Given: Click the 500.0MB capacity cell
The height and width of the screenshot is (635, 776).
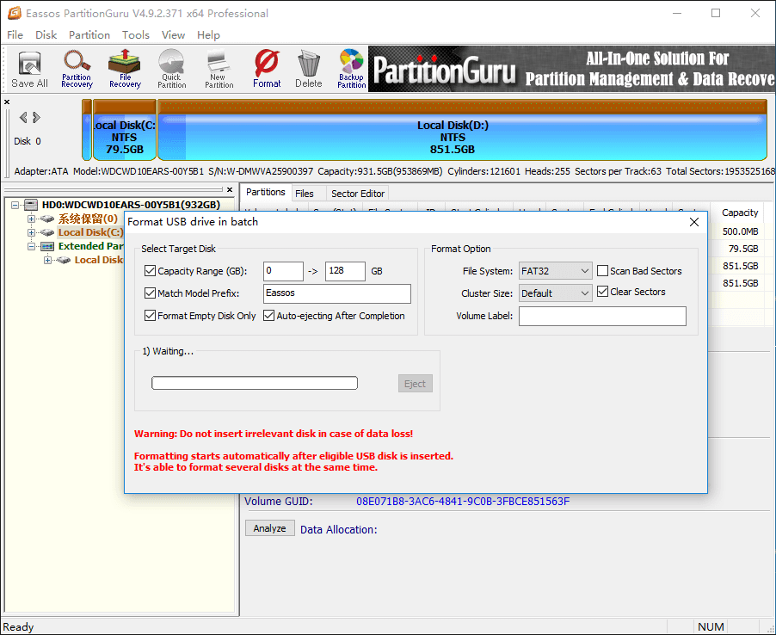Looking at the screenshot, I should click(740, 231).
